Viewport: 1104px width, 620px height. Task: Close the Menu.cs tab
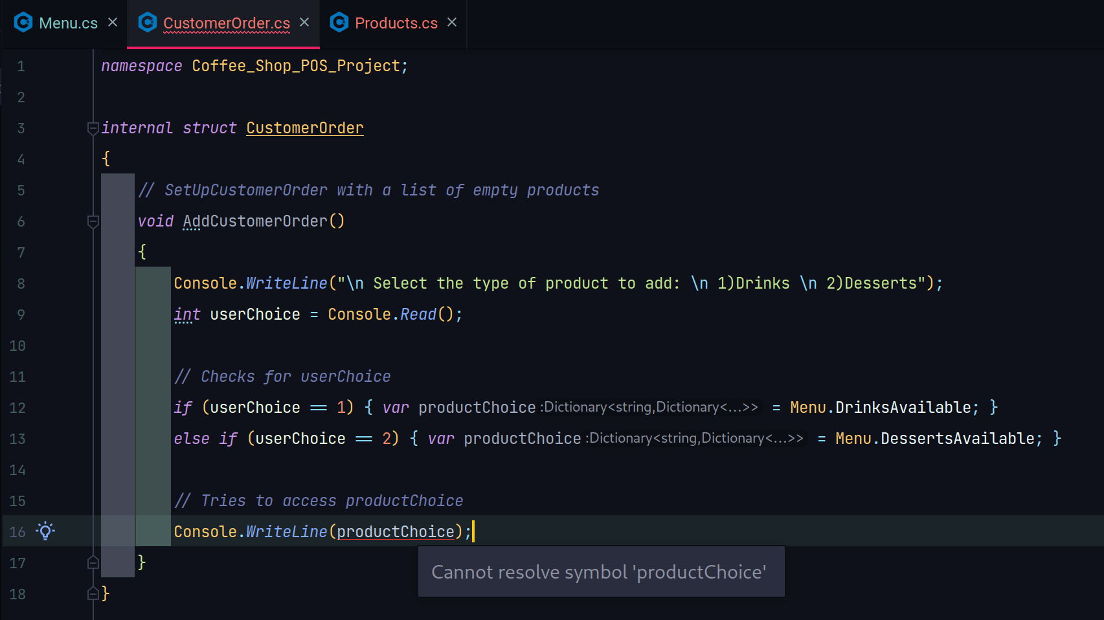tap(113, 23)
